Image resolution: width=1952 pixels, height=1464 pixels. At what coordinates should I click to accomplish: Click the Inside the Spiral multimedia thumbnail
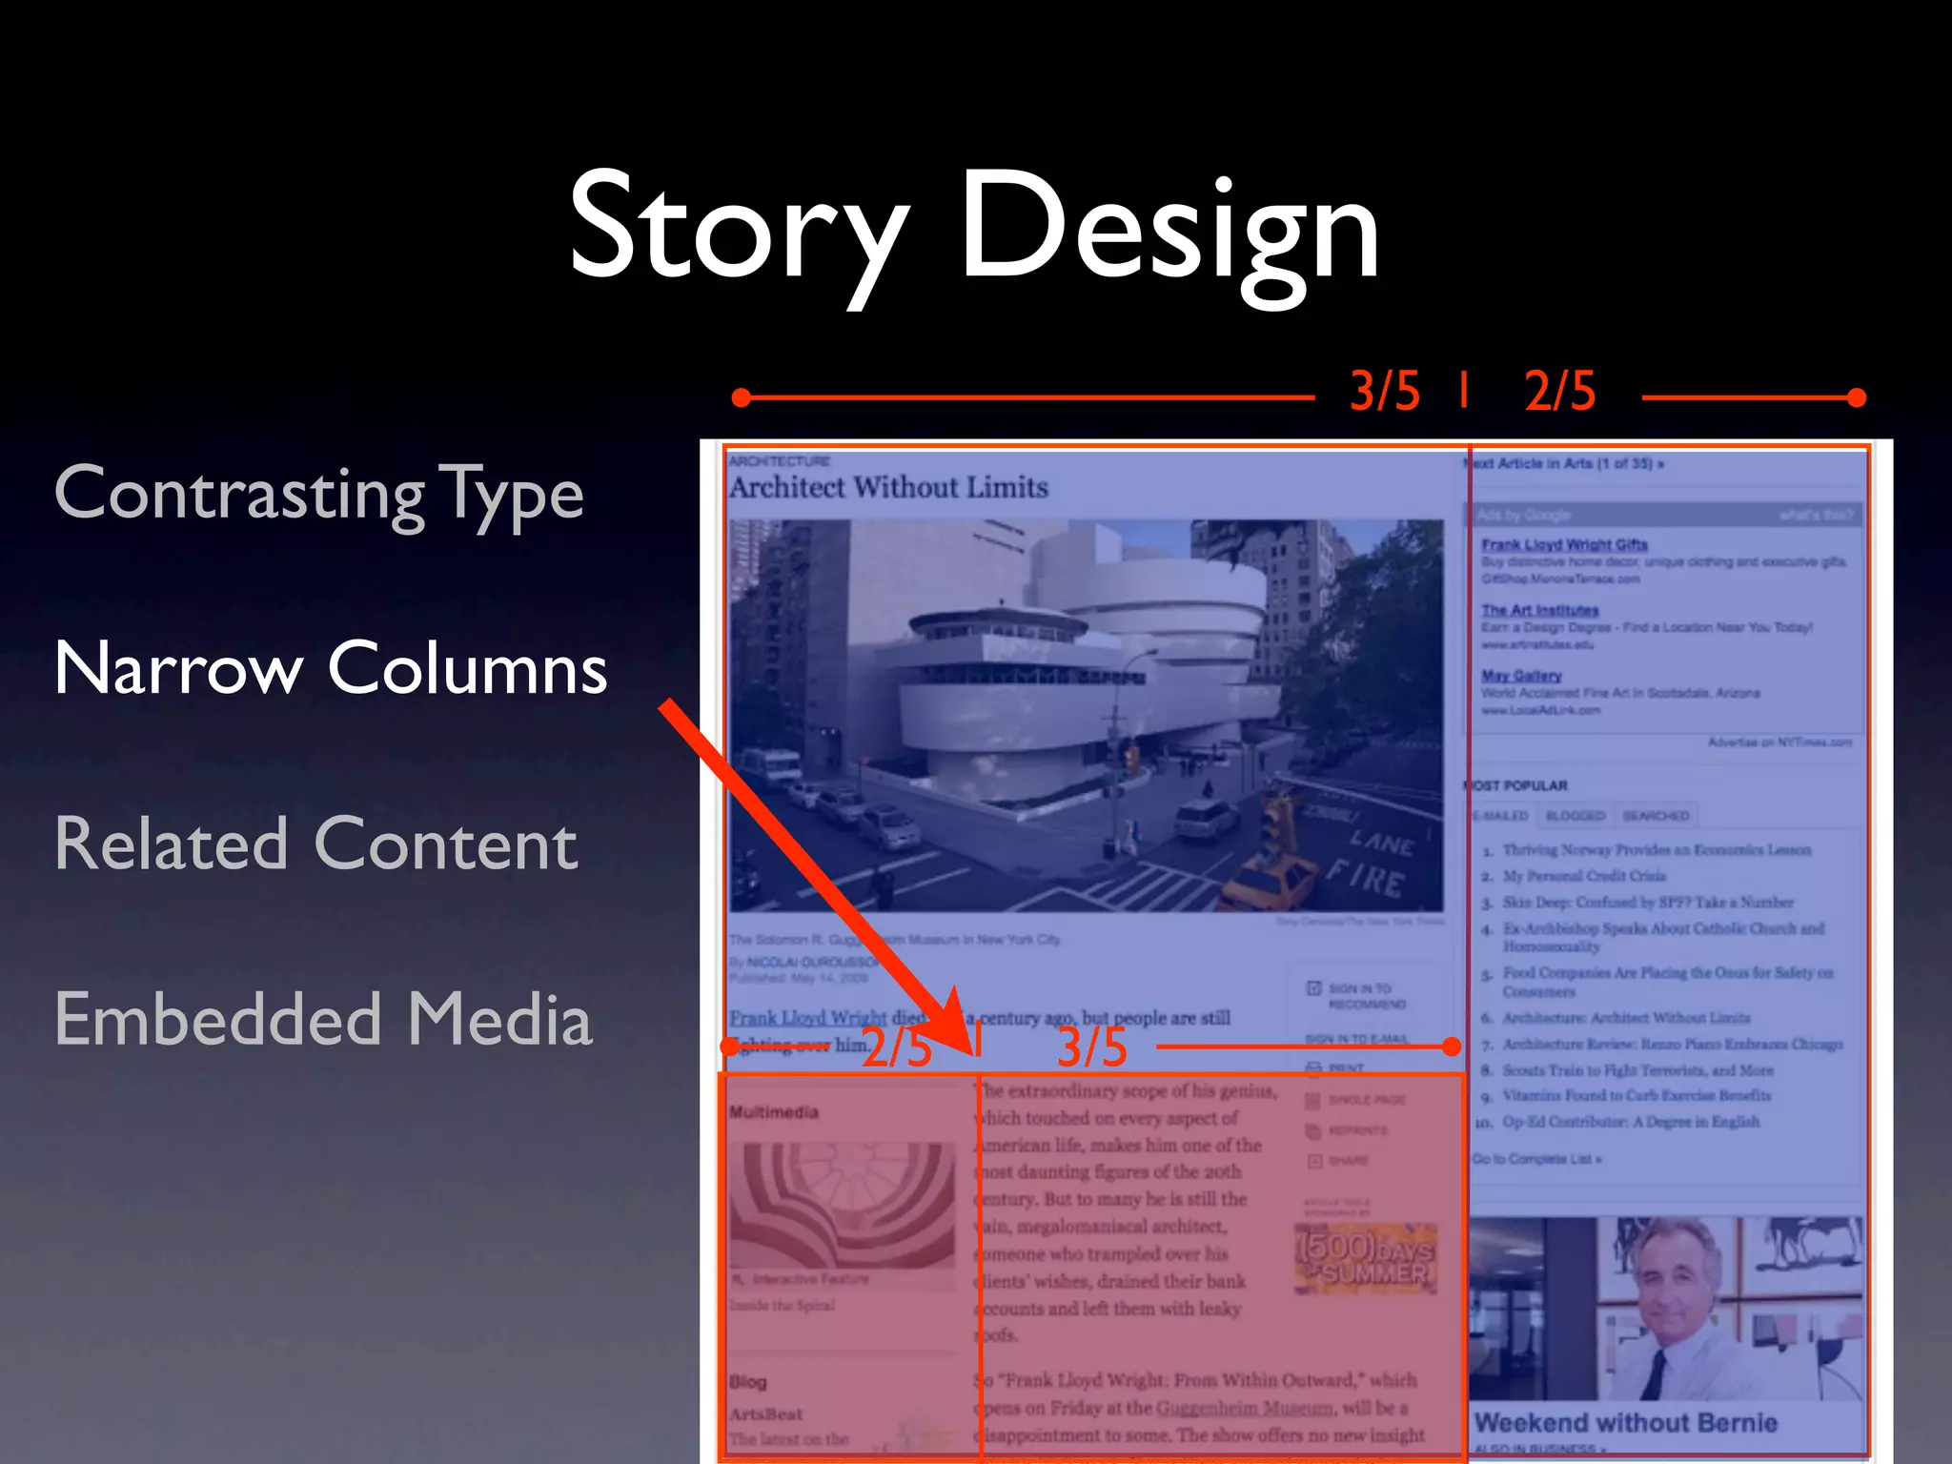point(843,1205)
